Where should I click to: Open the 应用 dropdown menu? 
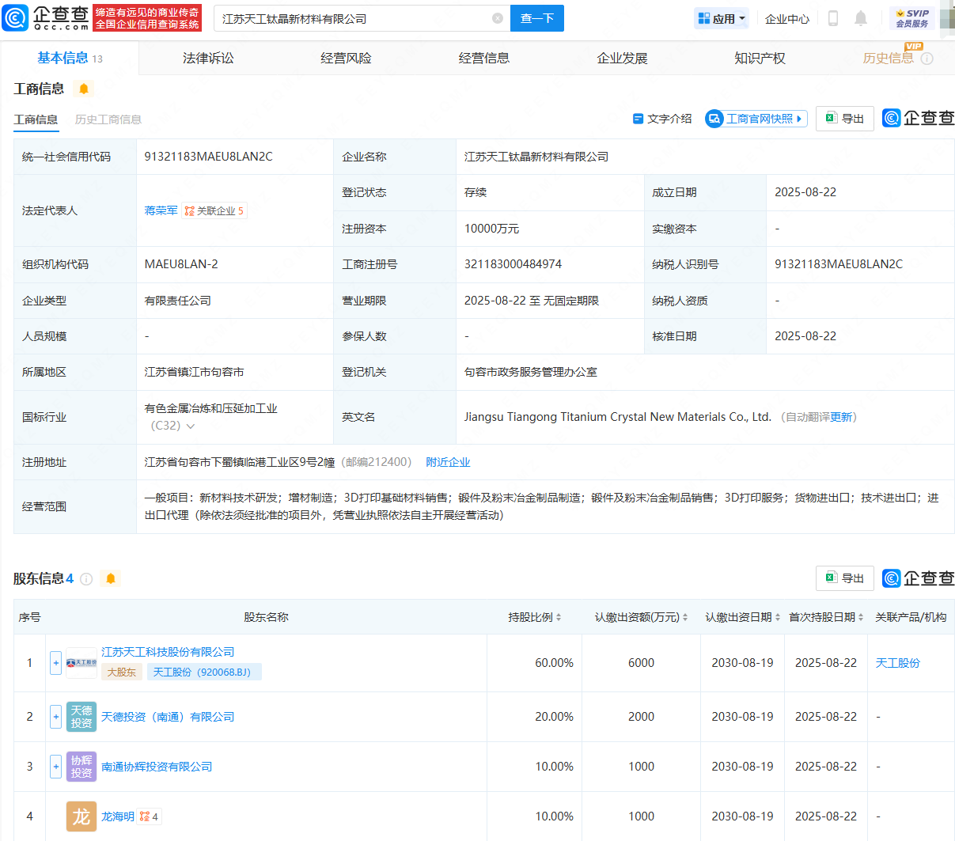722,18
